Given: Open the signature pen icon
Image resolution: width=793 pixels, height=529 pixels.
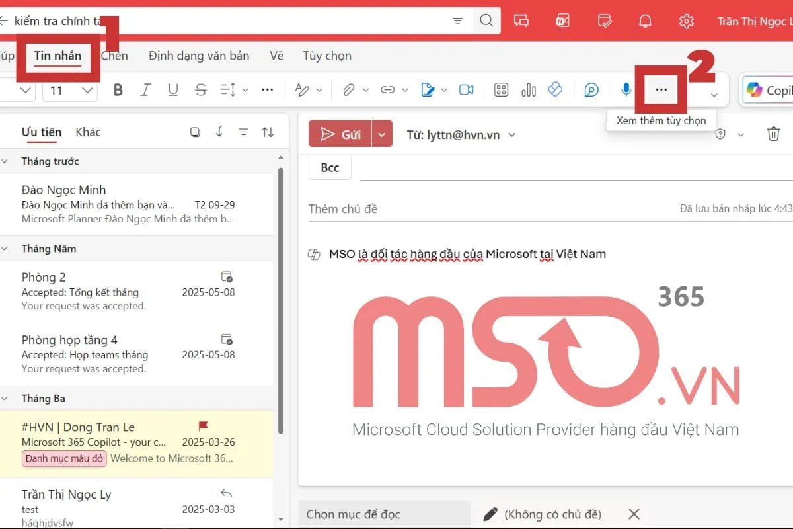Looking at the screenshot, I should [428, 90].
